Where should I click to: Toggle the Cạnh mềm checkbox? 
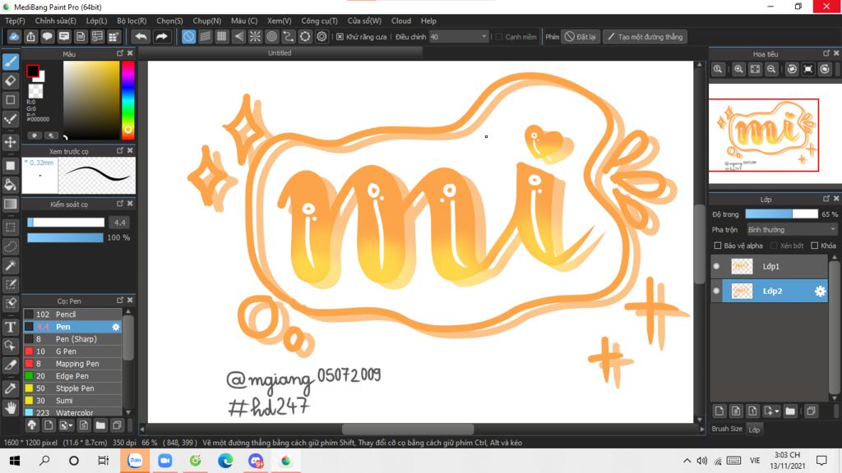tap(499, 36)
